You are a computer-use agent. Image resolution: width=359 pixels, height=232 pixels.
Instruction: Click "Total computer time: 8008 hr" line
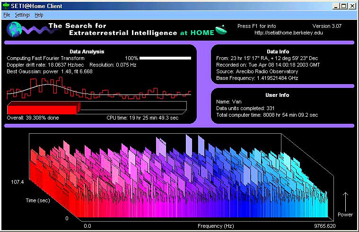tap(267, 115)
